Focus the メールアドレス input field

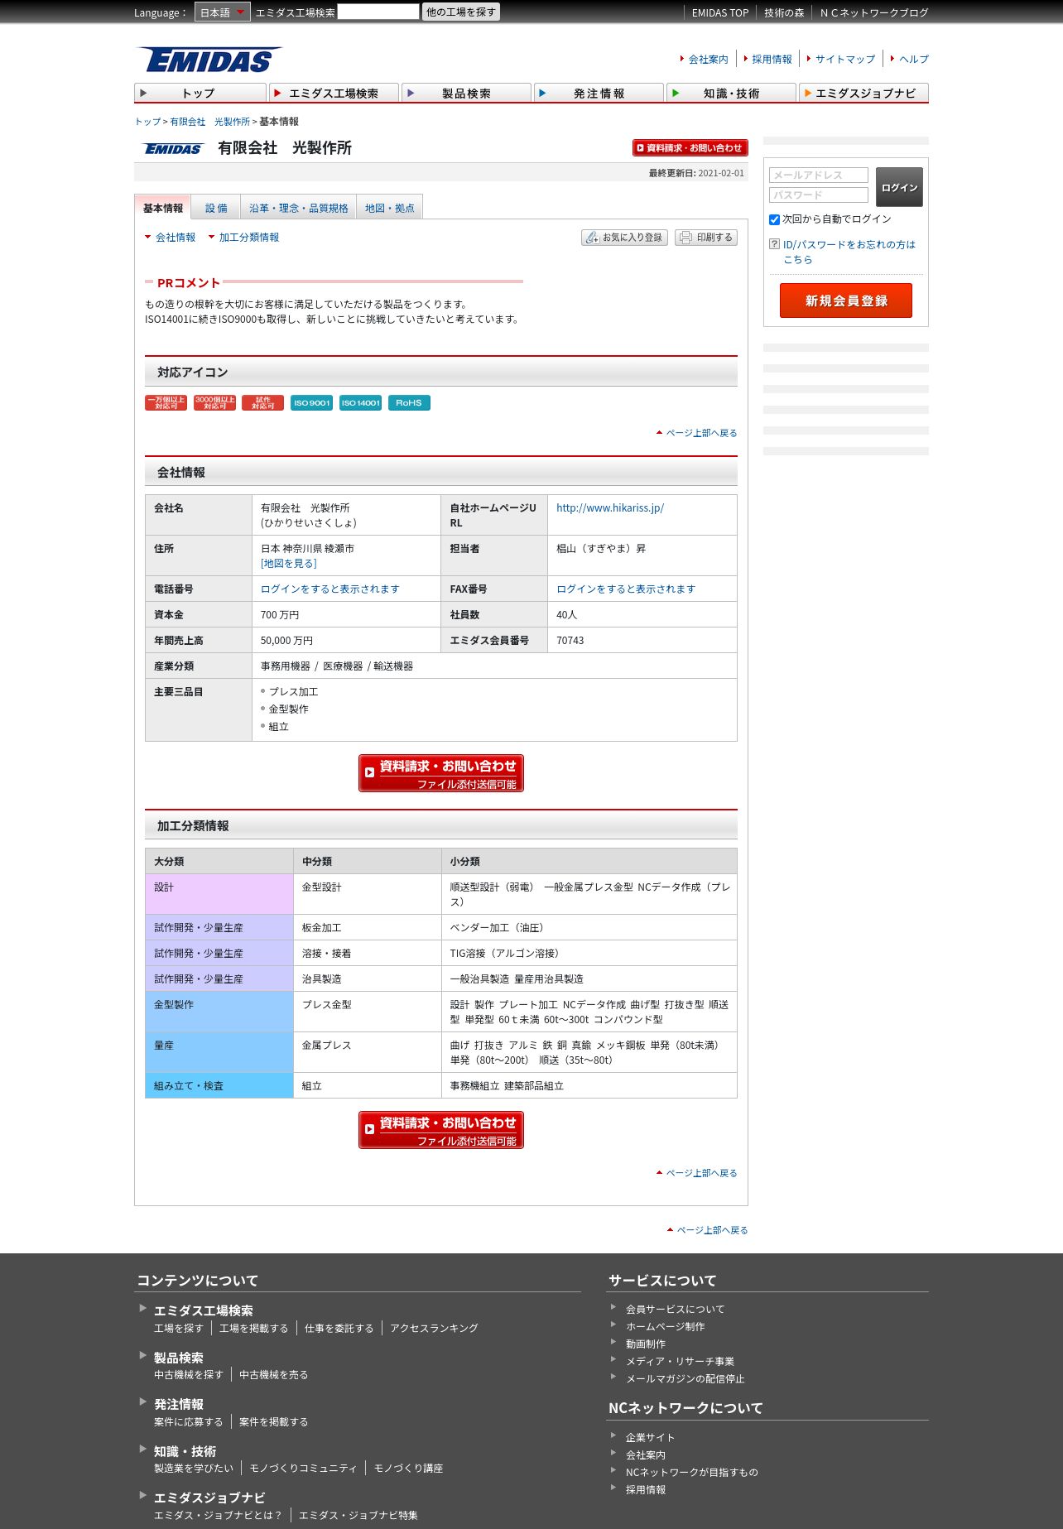819,175
